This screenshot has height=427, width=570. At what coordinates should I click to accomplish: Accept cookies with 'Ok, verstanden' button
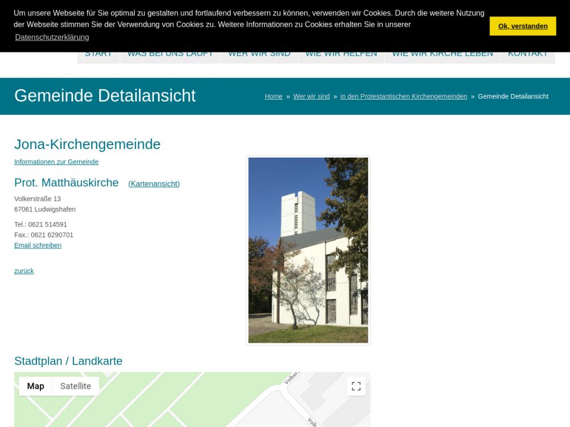click(522, 26)
